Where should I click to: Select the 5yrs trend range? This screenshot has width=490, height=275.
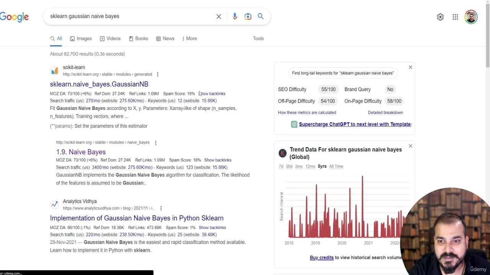pyautogui.click(x=322, y=167)
